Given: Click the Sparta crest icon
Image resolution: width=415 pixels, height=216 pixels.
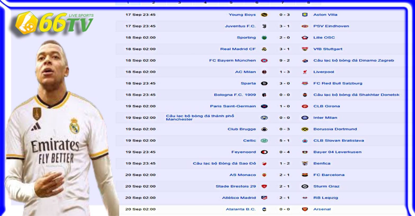Looking at the screenshot, I should coord(264,83).
